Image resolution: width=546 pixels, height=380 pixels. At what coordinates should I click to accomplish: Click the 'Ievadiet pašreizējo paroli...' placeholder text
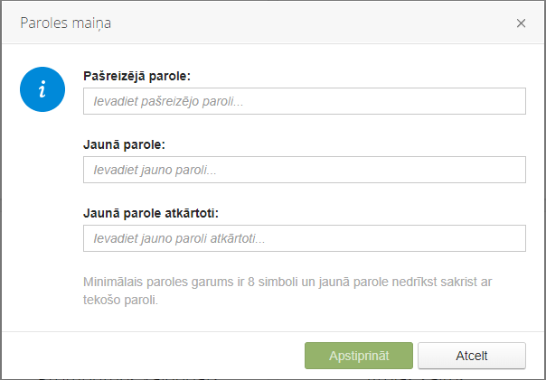168,101
